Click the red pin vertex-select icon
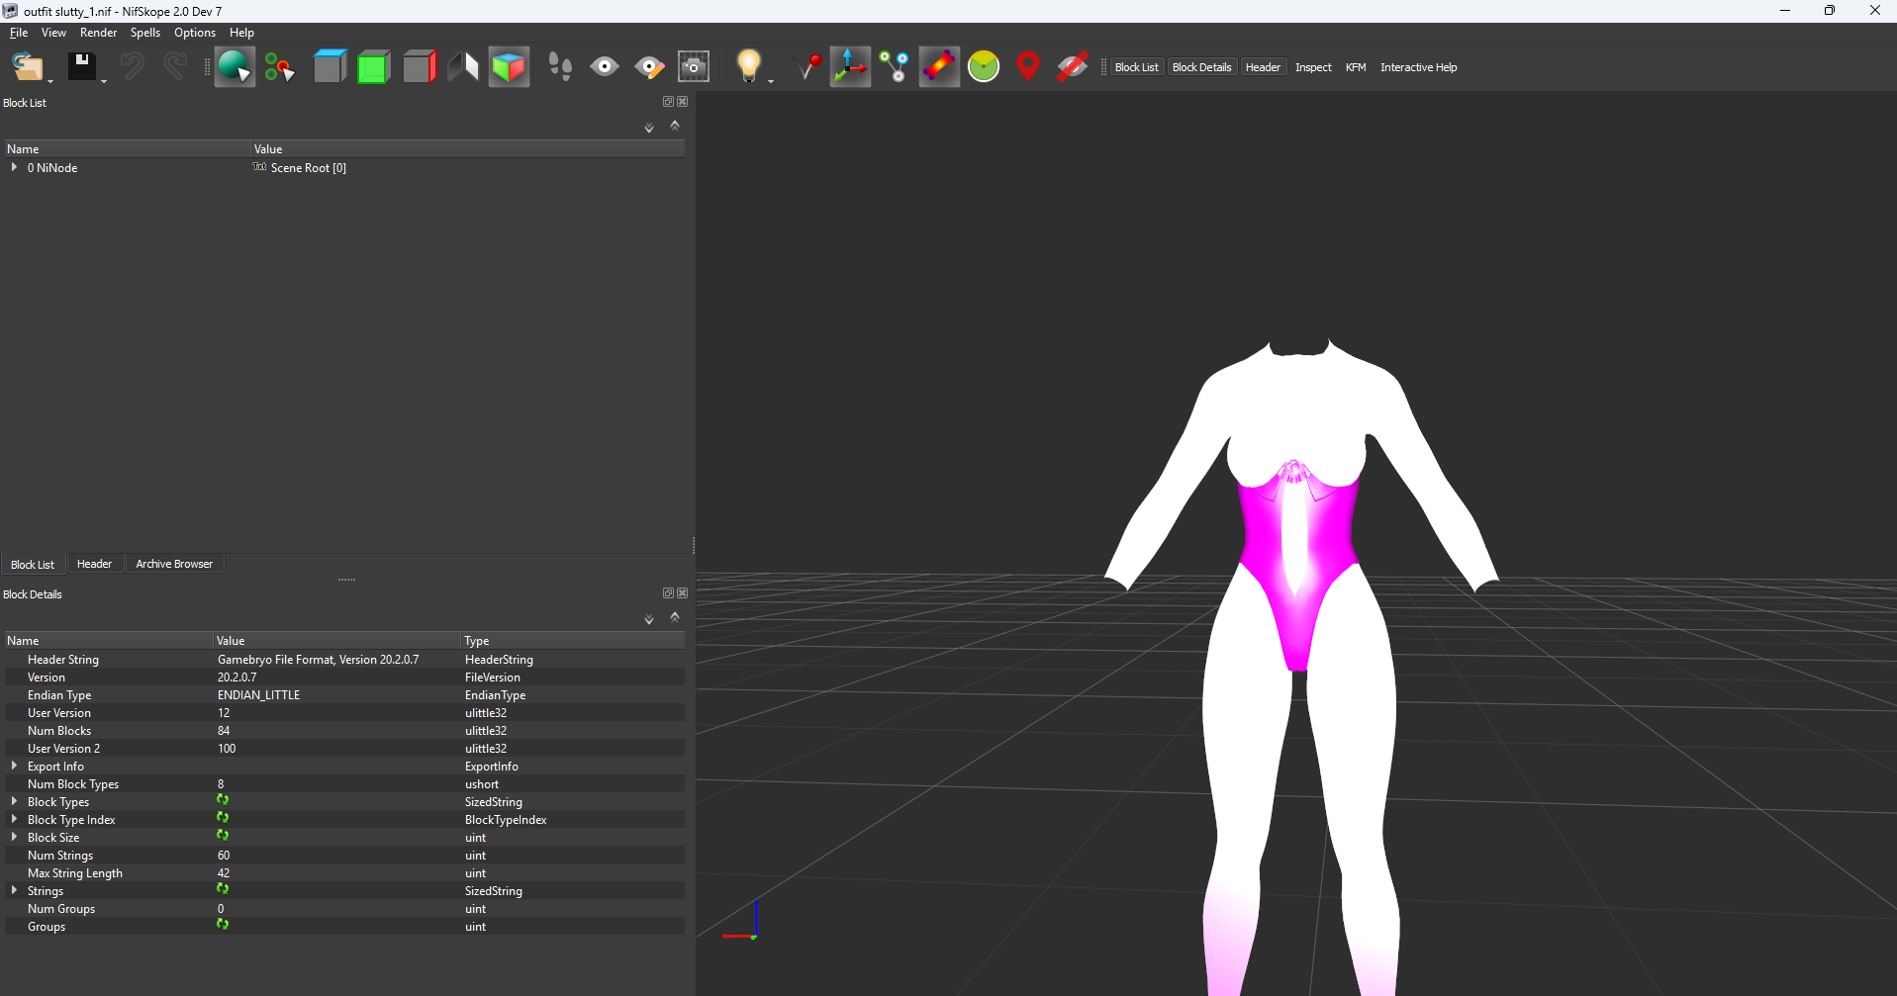 click(x=810, y=67)
